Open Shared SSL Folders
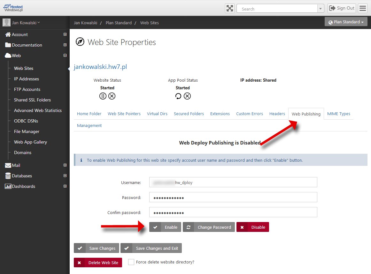Viewport: 371px width, 274px height. pos(32,100)
